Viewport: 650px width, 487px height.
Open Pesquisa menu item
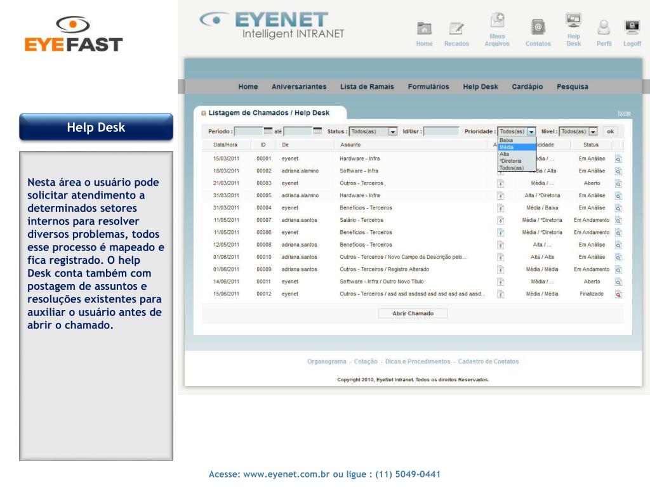[572, 86]
